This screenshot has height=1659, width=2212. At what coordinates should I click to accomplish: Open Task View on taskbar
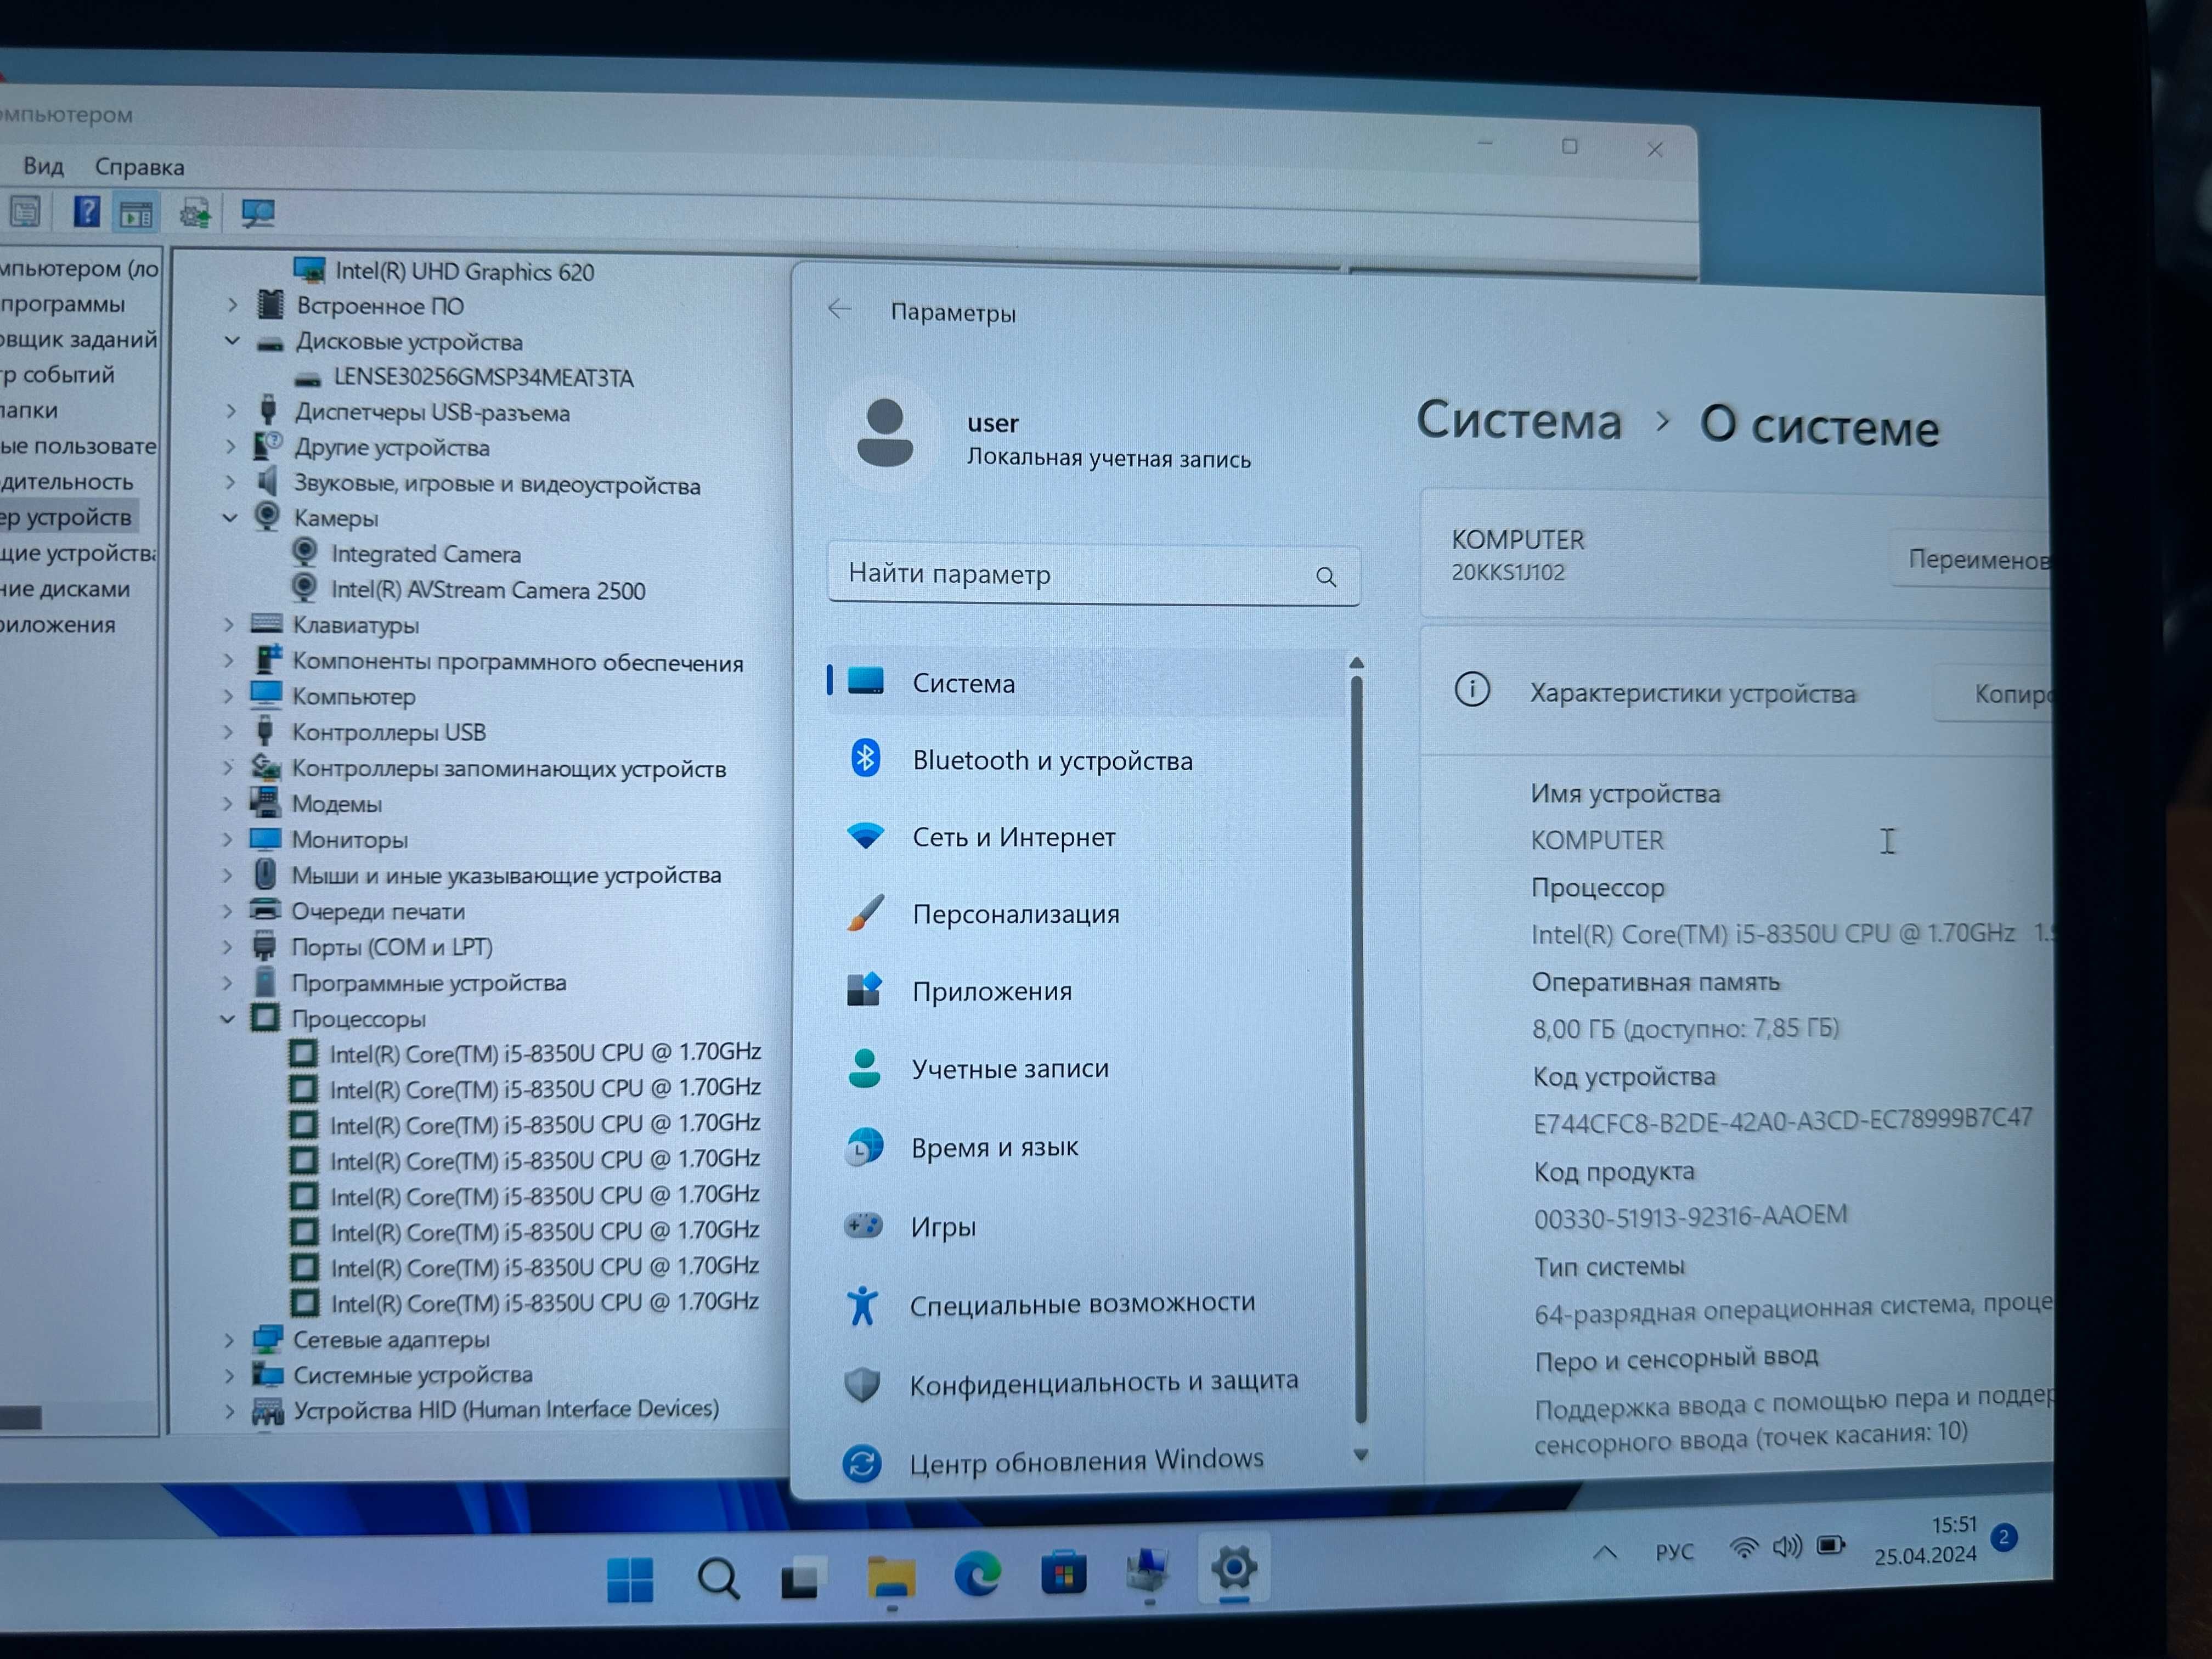[803, 1578]
